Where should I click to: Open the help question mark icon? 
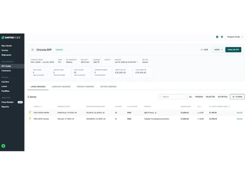(x=217, y=37)
